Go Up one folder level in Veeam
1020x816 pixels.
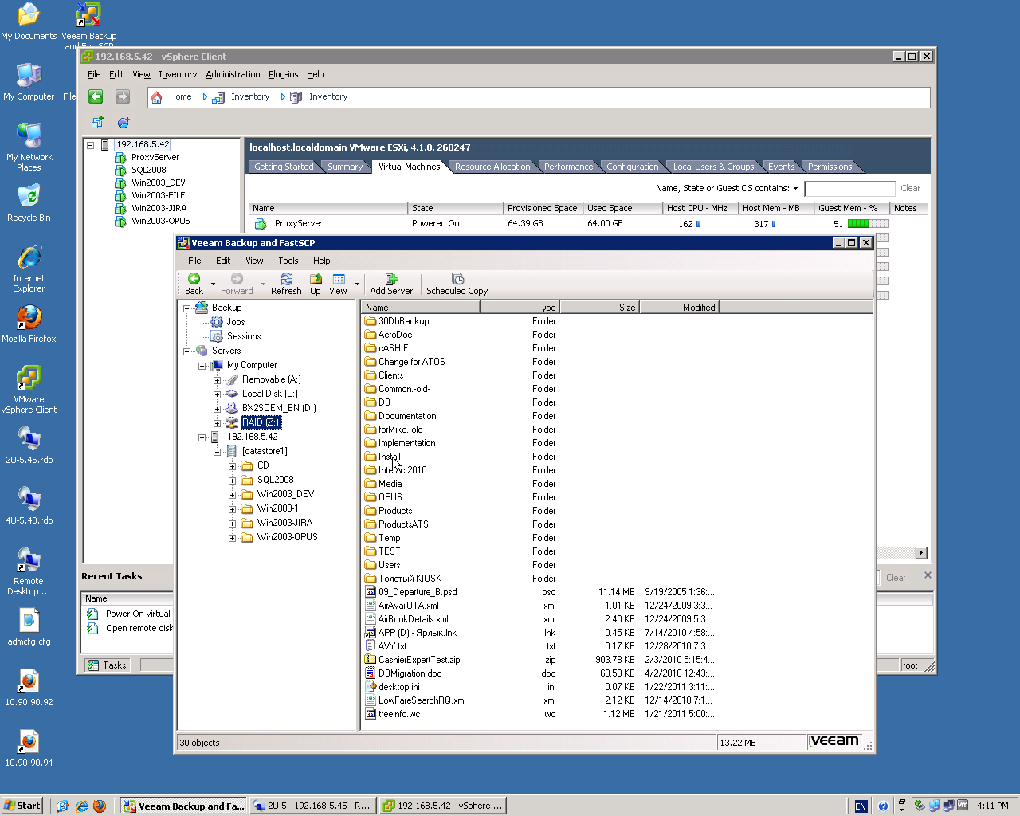pos(316,284)
